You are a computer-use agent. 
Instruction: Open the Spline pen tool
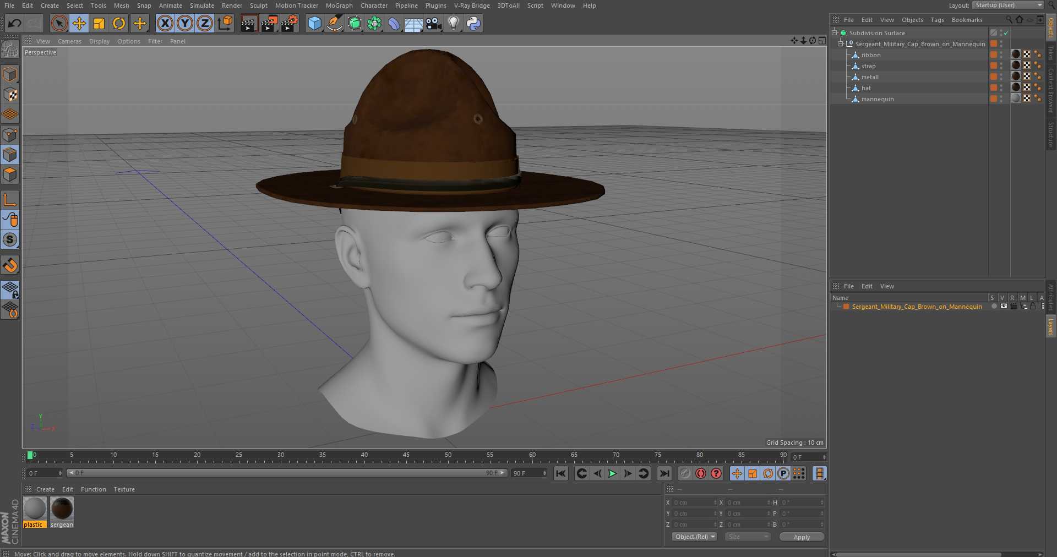click(334, 23)
